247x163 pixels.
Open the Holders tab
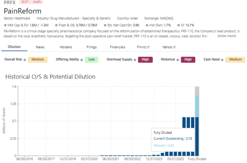(x=66, y=47)
